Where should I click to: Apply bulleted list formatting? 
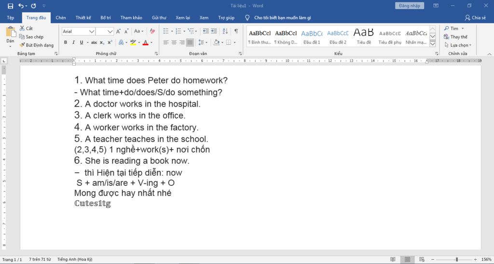pos(165,31)
